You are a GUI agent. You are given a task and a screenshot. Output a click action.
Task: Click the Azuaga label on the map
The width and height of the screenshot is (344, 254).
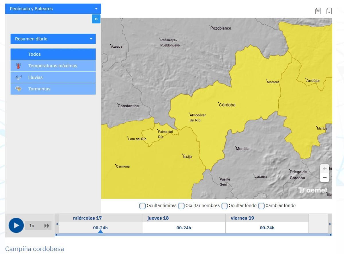117,46
